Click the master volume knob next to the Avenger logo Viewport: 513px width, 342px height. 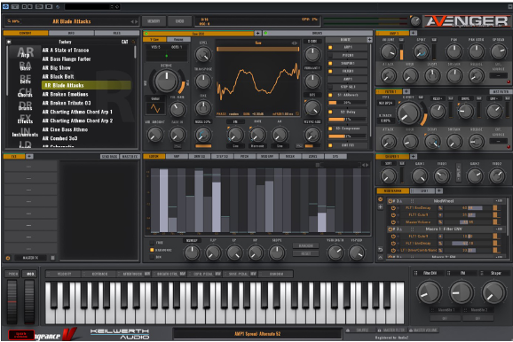click(415, 21)
